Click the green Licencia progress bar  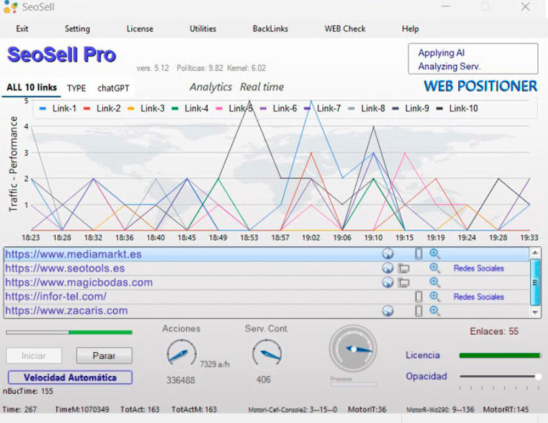(x=499, y=356)
